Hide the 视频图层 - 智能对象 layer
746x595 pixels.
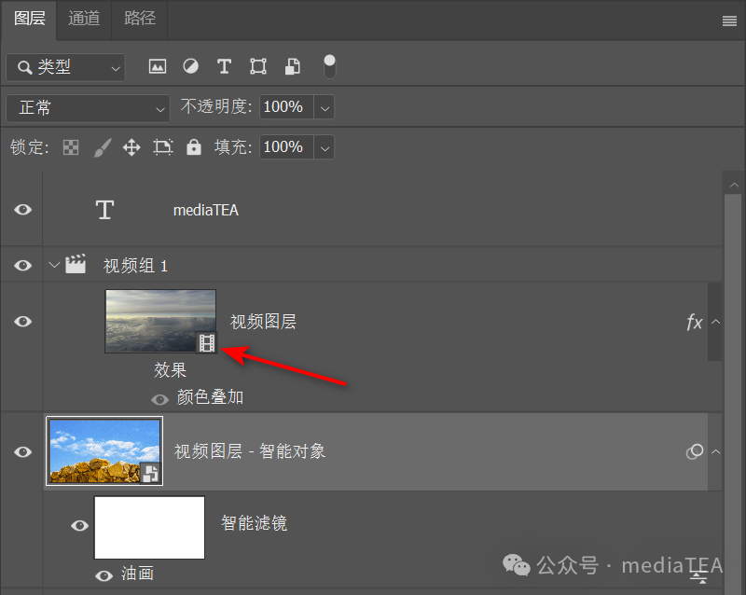coord(22,451)
